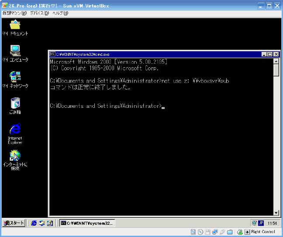Click the cmd.exe taskbar button
Image resolution: width=283 pixels, height=237 pixels.
point(87,223)
